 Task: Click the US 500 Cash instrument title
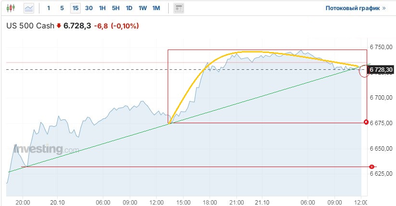coord(30,26)
